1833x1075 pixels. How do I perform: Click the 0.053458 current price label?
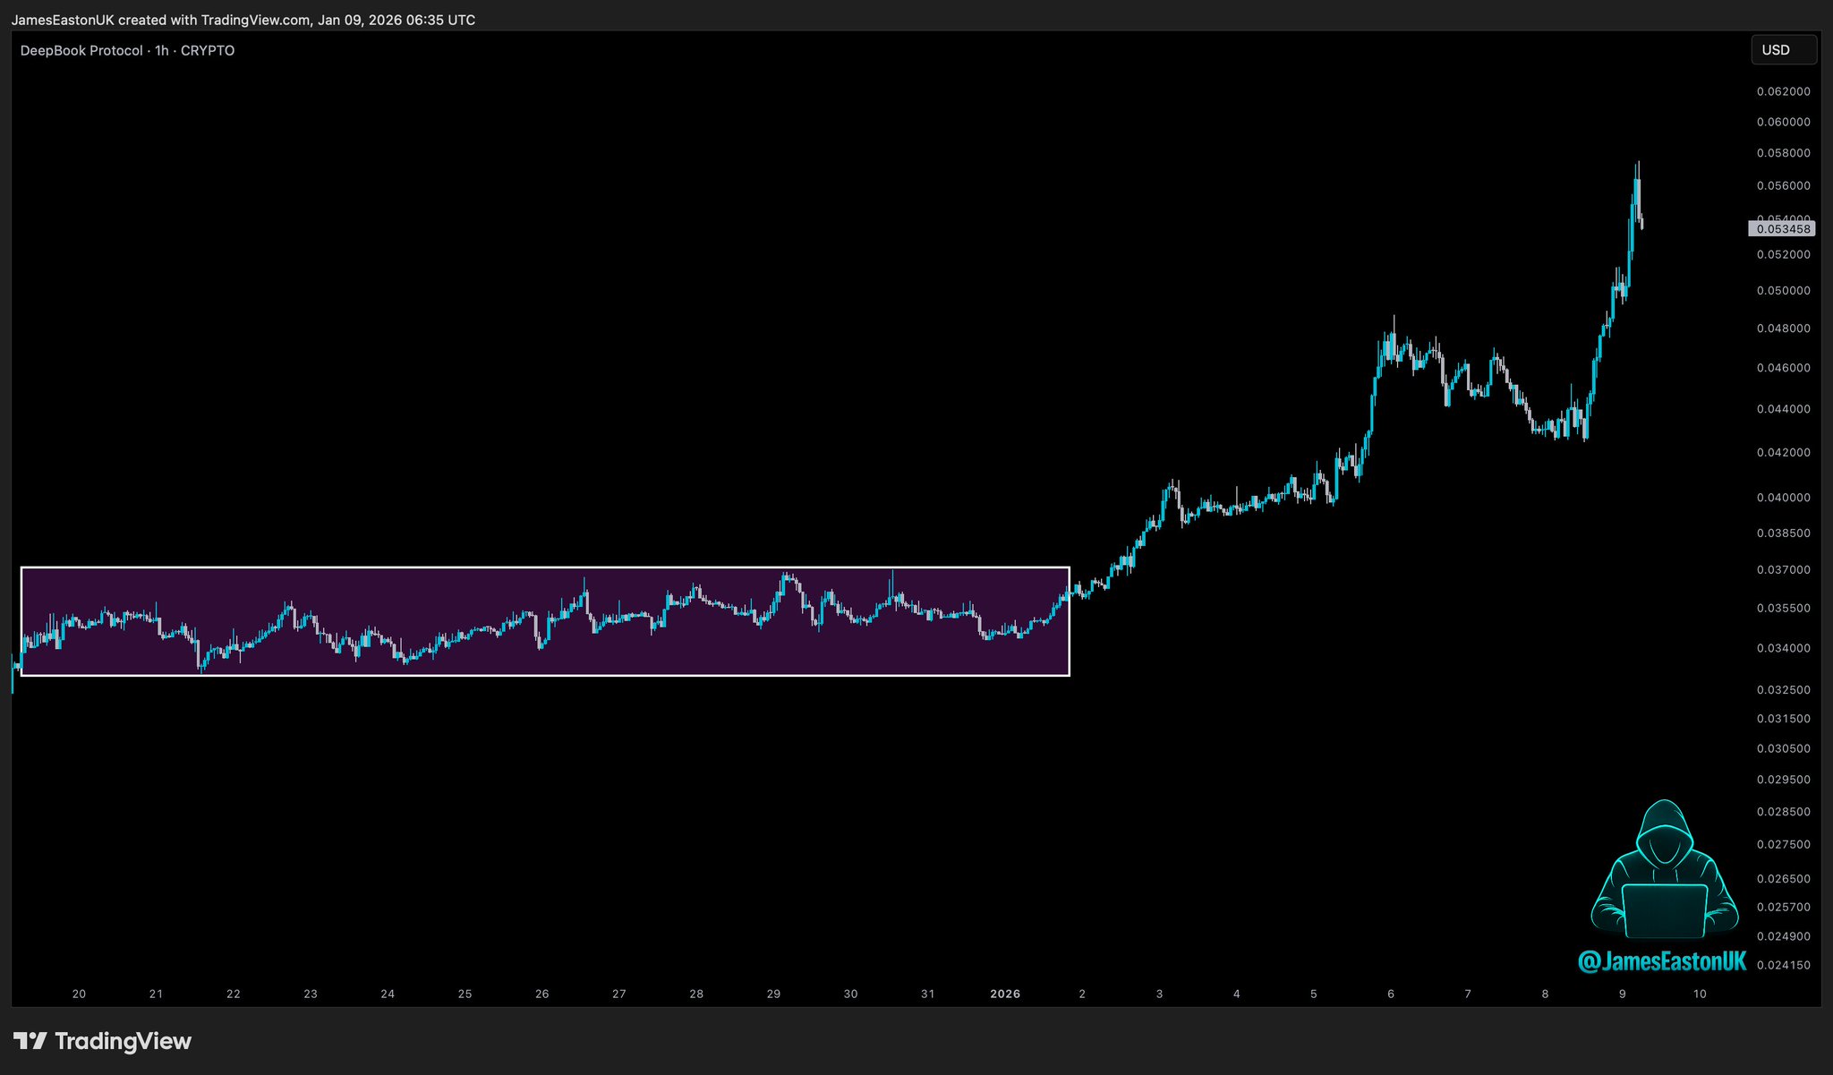(1782, 229)
